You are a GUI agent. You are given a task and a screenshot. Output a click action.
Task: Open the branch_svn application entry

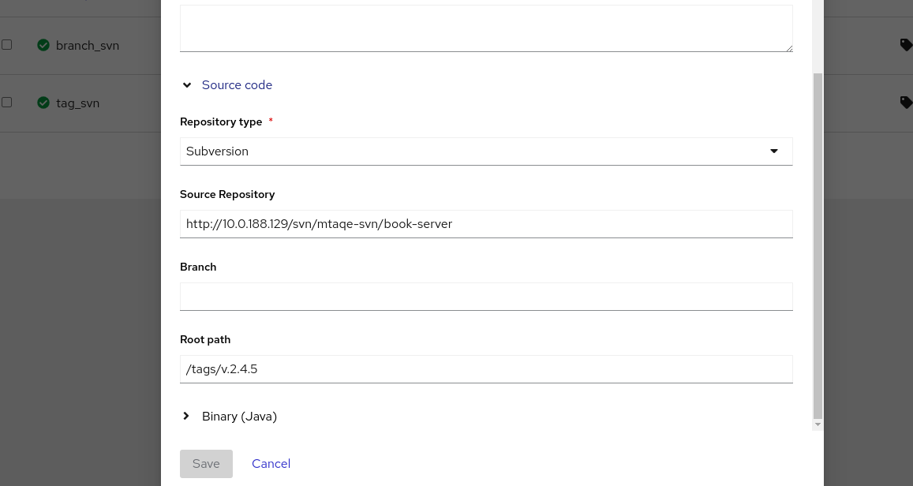pos(88,46)
